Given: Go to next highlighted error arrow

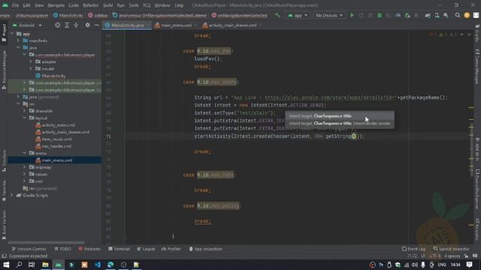Looking at the screenshot, I should [x=469, y=34].
